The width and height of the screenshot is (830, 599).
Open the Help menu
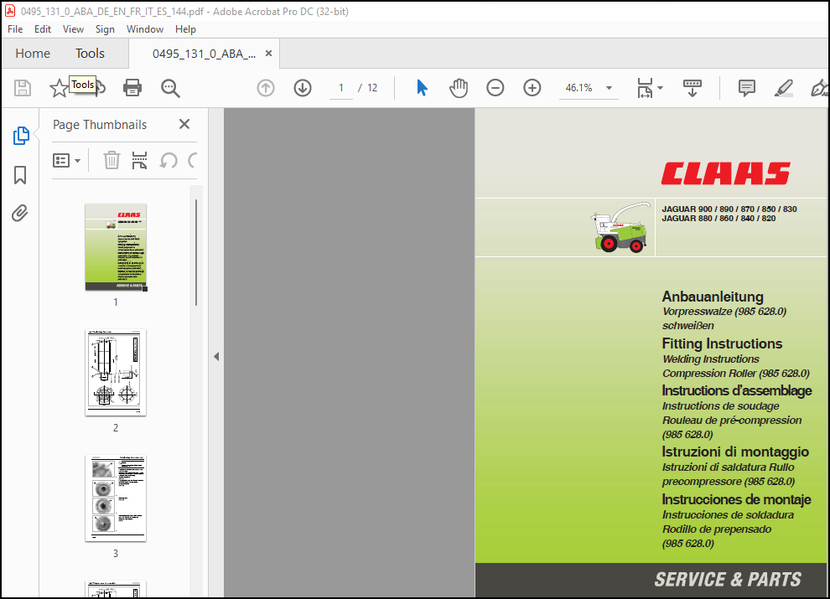[x=185, y=29]
